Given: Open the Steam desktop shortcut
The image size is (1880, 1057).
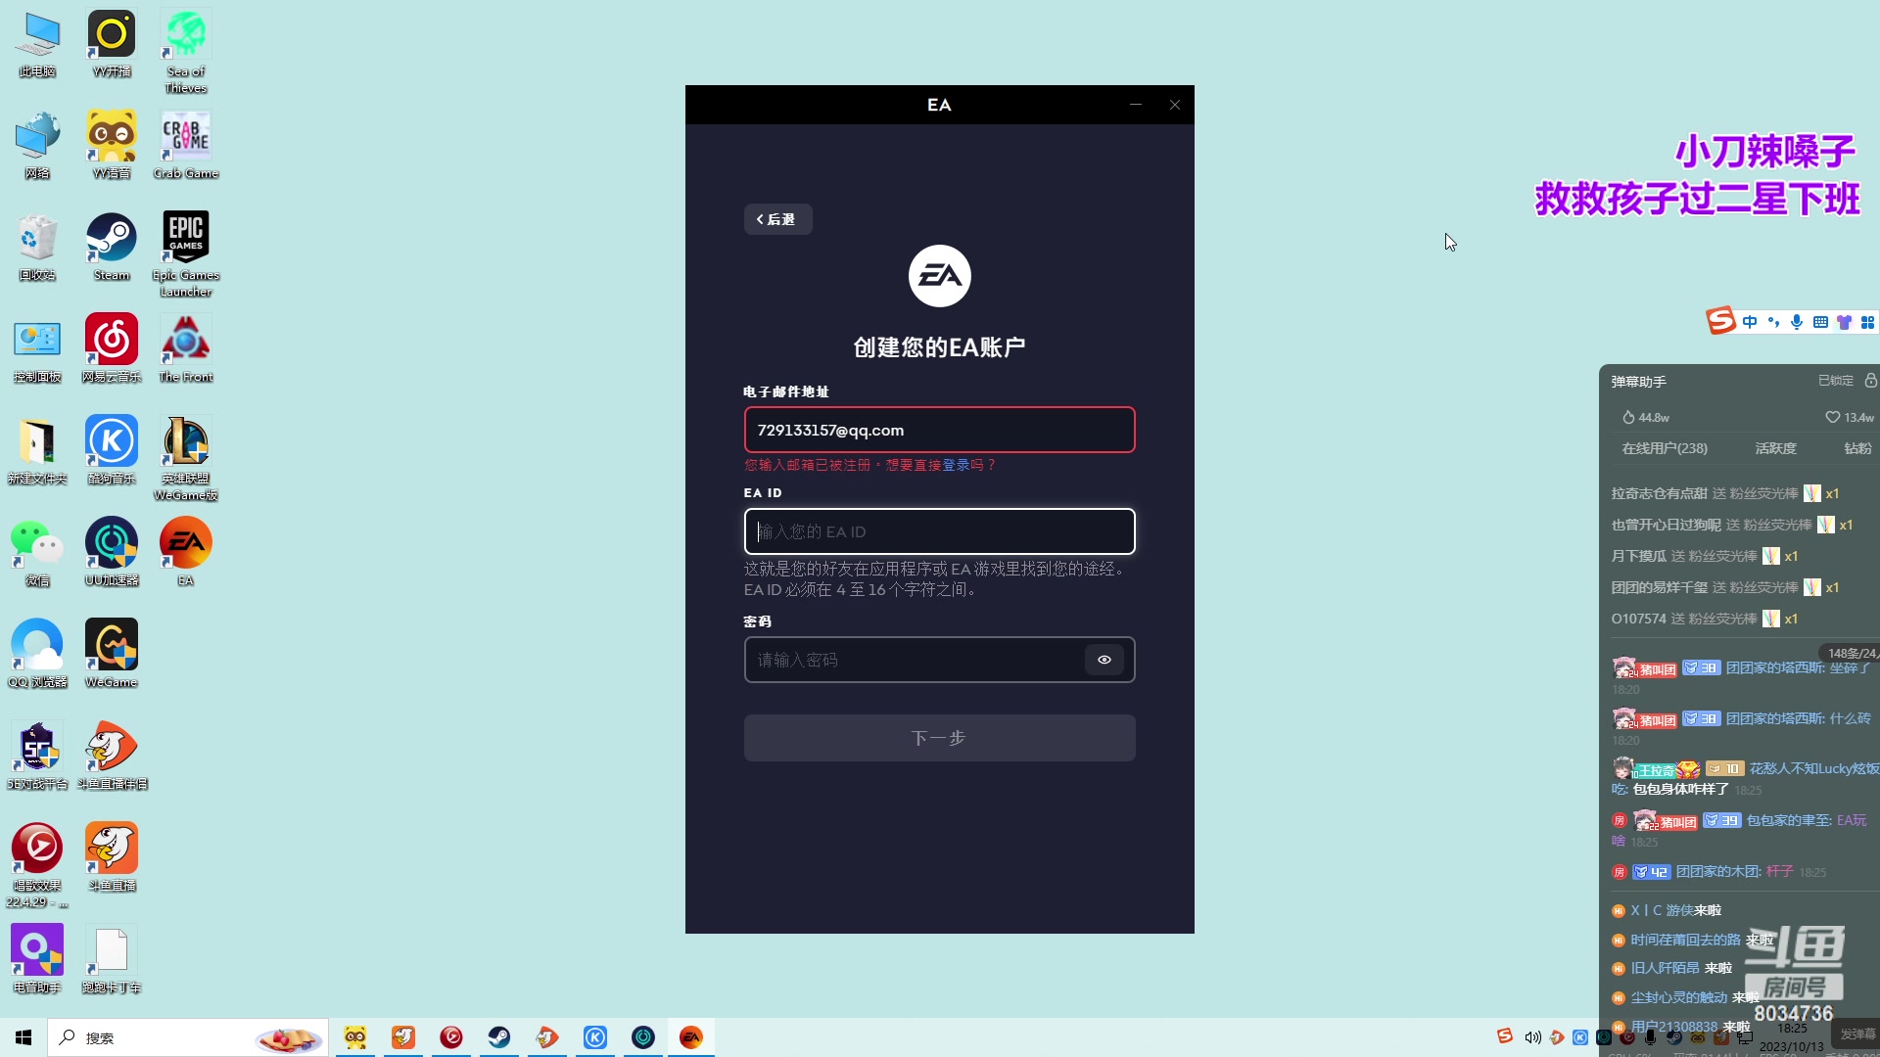Looking at the screenshot, I should [x=112, y=248].
